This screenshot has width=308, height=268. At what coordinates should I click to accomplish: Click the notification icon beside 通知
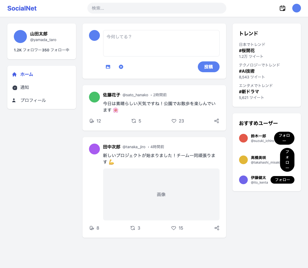[15, 88]
